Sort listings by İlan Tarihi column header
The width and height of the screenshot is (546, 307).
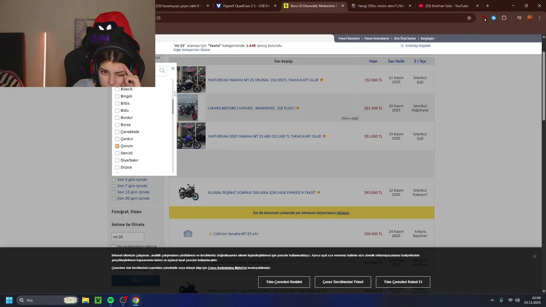[396, 61]
